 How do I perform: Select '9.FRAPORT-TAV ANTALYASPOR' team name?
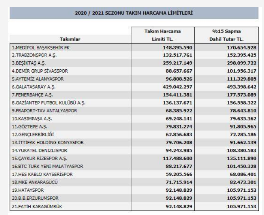[x=45, y=110]
